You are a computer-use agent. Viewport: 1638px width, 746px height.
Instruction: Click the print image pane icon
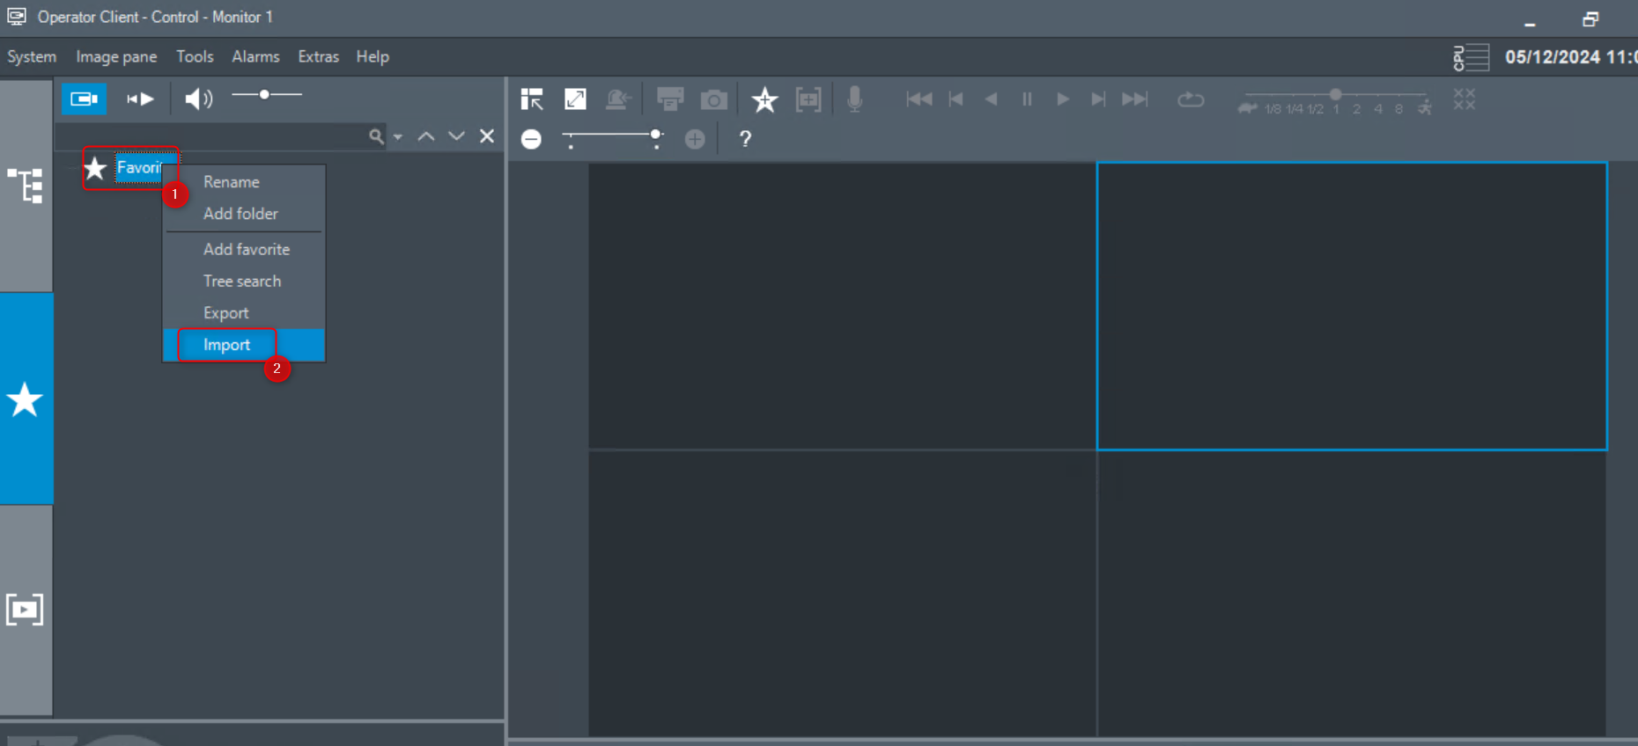point(670,99)
